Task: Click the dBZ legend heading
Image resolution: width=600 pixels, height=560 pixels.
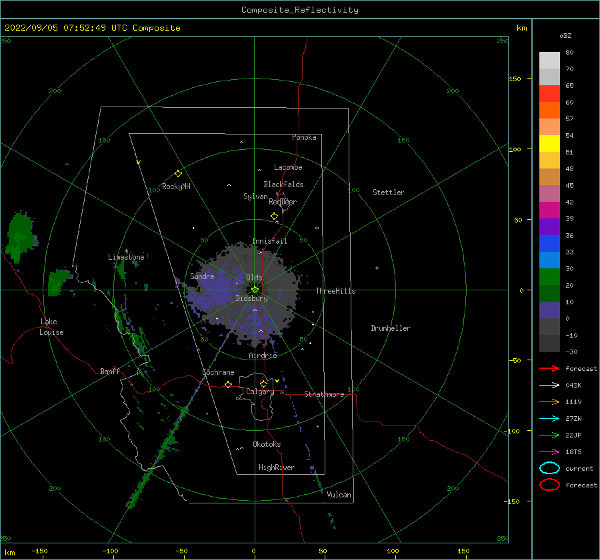Action: (565, 35)
